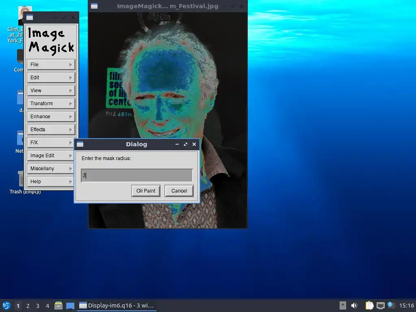Viewport: 416px width, 312px height.
Task: Open the Help menu in ImageMagick
Action: coord(50,182)
